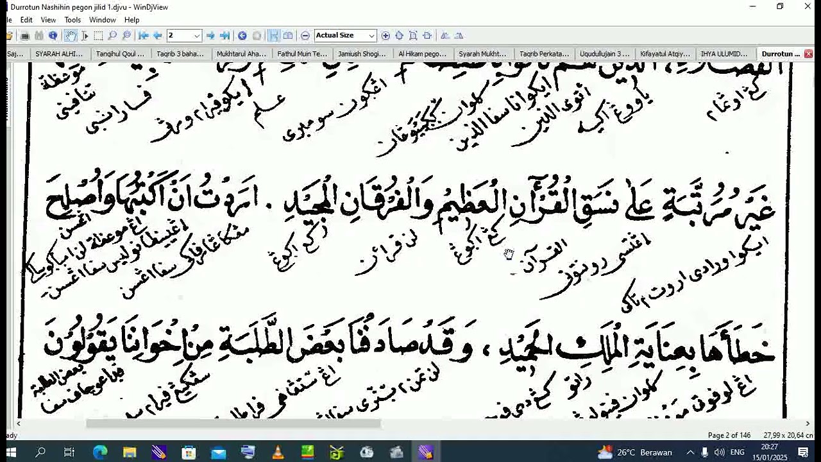Click the horizontal scrollbar thumb
The width and height of the screenshot is (821, 462).
coord(233,424)
